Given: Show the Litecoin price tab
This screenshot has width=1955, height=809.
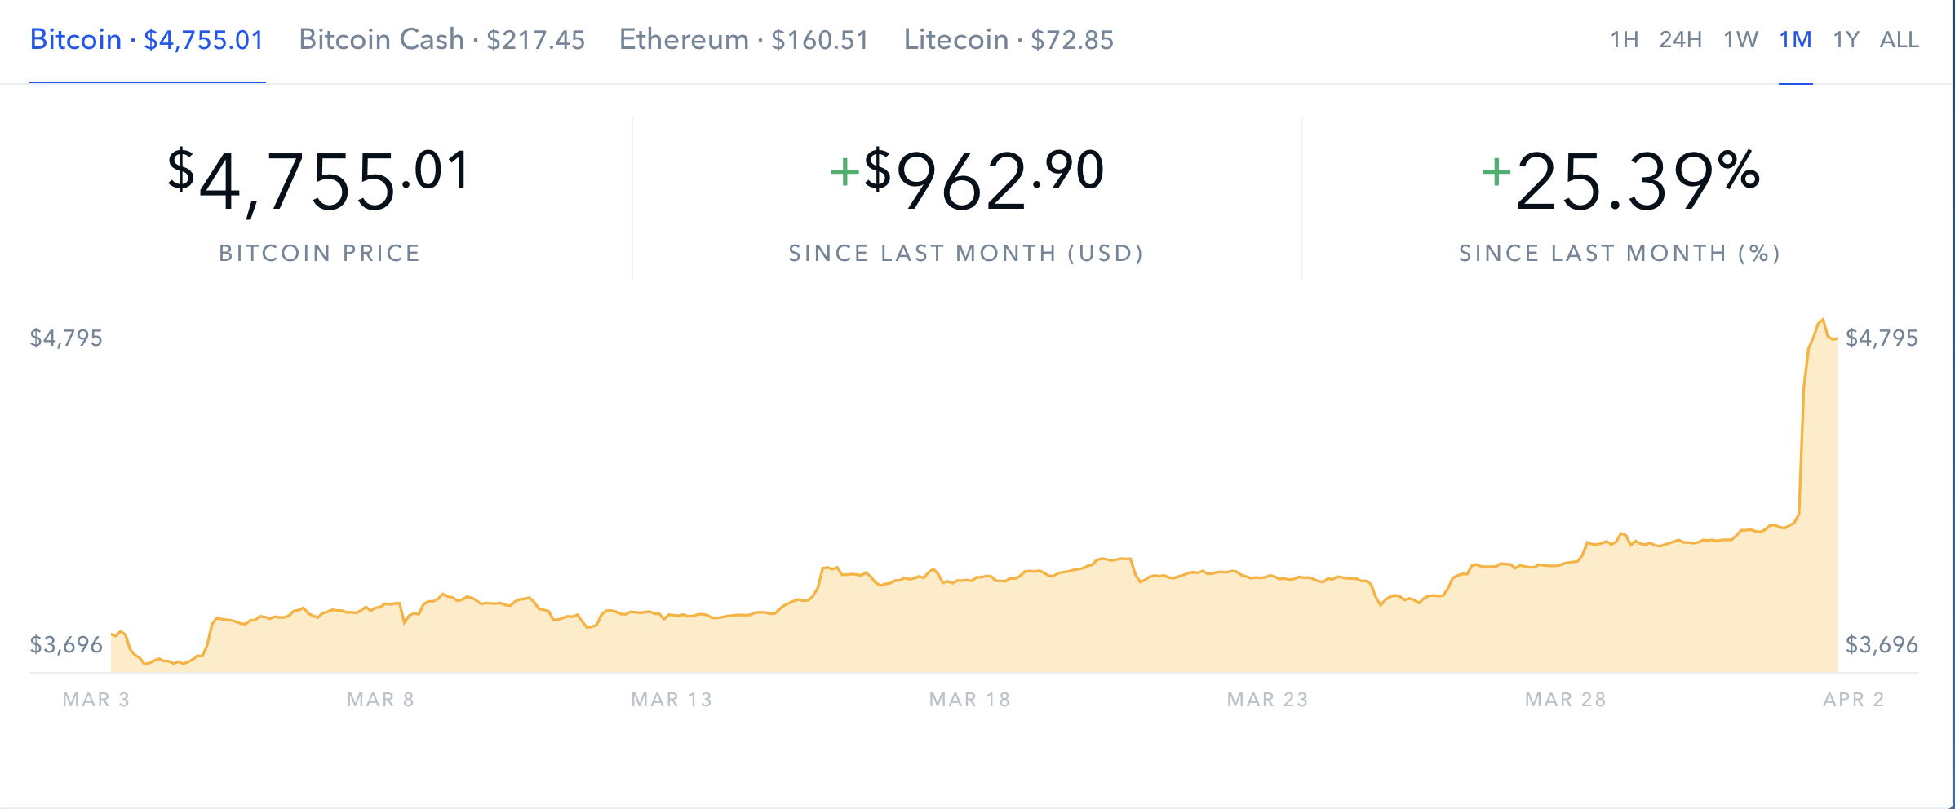Looking at the screenshot, I should 1009,40.
